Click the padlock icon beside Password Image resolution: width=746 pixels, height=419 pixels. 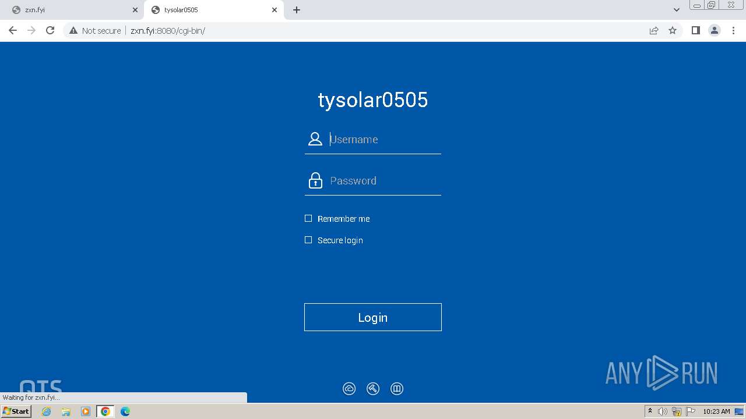coord(315,180)
